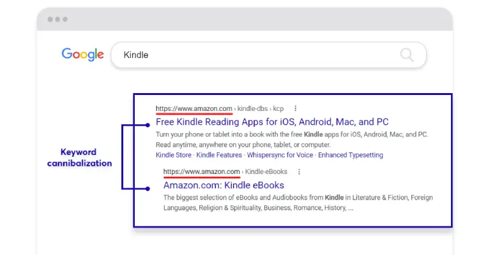Open the Whispersync for Voice sitelink
This screenshot has width=495, height=255.
click(x=280, y=155)
